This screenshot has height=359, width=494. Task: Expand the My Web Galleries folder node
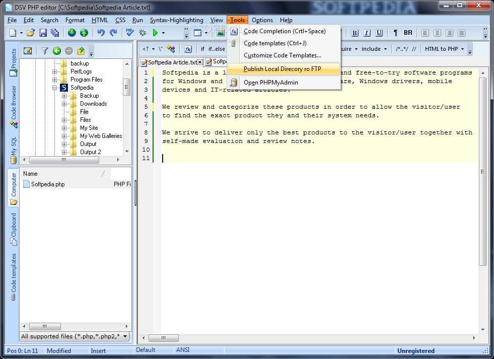pos(64,136)
